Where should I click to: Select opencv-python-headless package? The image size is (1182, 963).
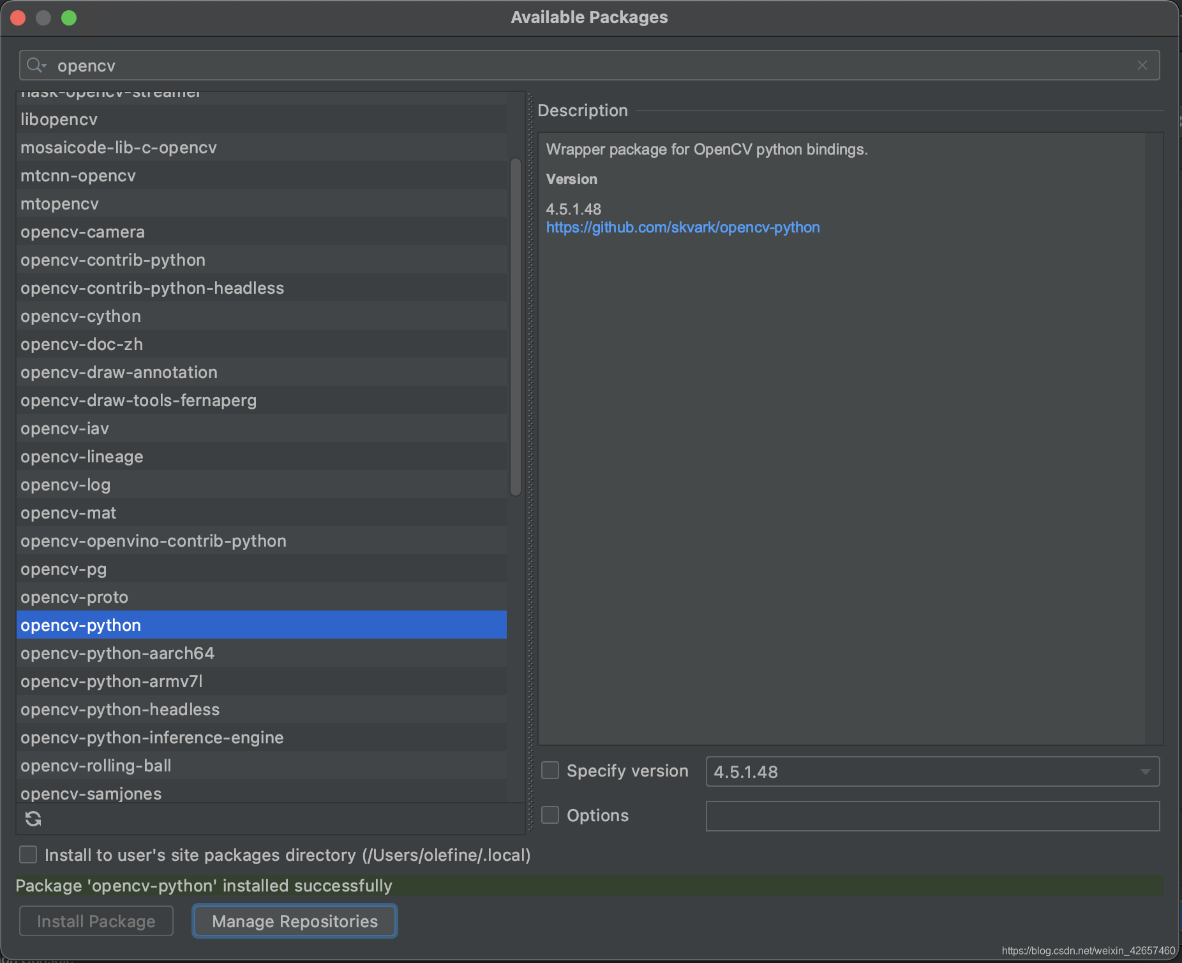pos(262,709)
